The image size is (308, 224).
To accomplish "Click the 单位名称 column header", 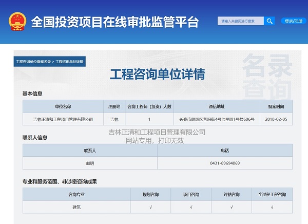I will 63,106.
